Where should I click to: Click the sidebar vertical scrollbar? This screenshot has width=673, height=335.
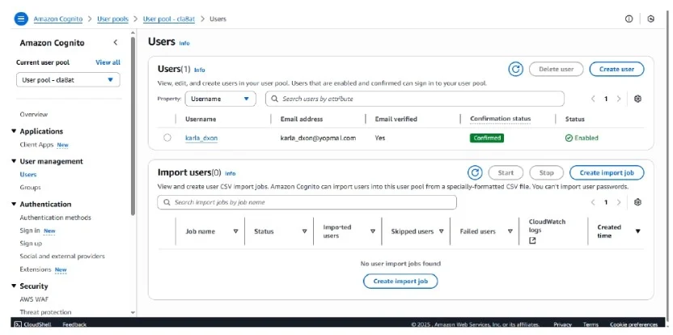(x=133, y=126)
